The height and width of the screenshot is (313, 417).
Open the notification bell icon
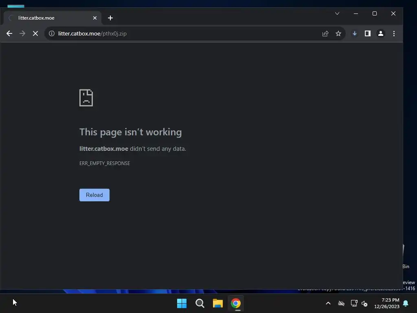[x=406, y=303]
